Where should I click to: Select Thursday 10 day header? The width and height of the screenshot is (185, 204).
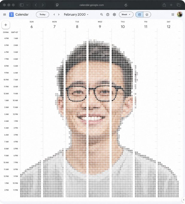click(x=123, y=25)
